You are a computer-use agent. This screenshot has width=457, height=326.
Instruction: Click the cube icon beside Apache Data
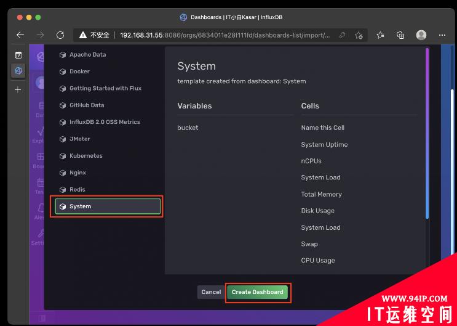pyautogui.click(x=63, y=55)
